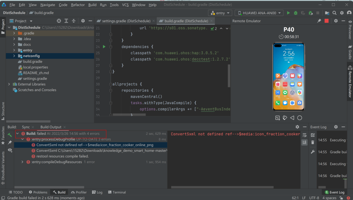Click build output console horizontal scrollbar
The height and width of the screenshot is (200, 353).
point(222,187)
